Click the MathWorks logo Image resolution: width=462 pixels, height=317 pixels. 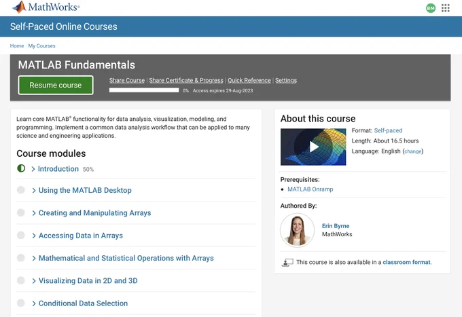pos(46,7)
